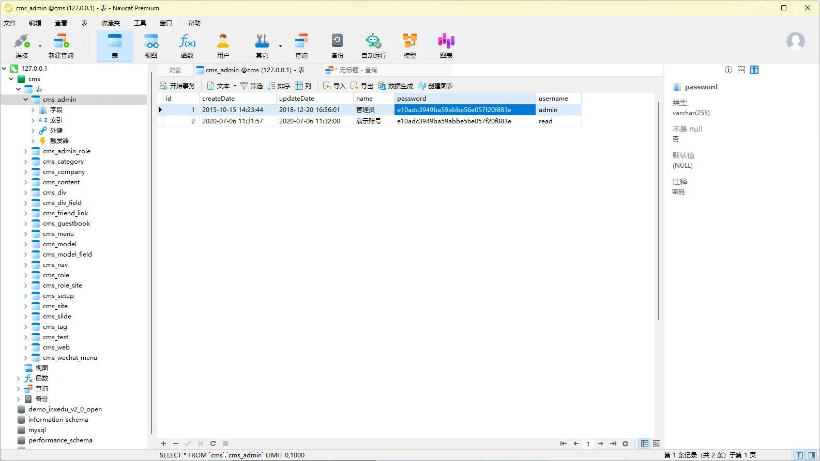820x461 pixels.
Task: Open the 备份 backup toolbar icon
Action: [x=338, y=45]
